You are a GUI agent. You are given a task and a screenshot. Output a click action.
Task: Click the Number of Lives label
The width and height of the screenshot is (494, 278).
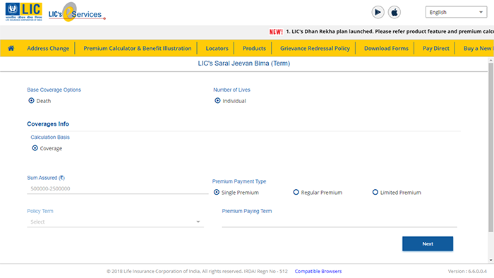tap(231, 90)
